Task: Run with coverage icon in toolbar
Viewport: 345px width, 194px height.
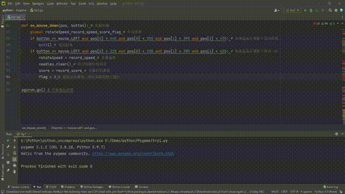Action: coord(317,10)
